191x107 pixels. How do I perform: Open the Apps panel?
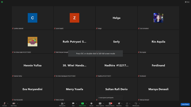coord(127,104)
